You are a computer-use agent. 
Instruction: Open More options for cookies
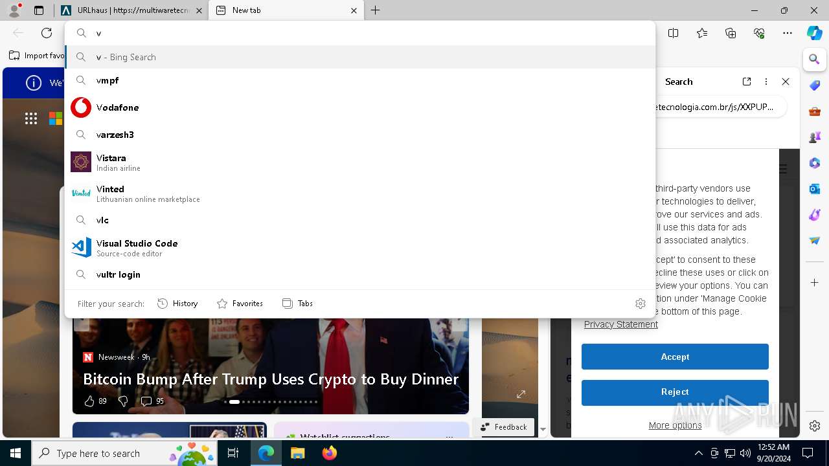[x=675, y=425]
